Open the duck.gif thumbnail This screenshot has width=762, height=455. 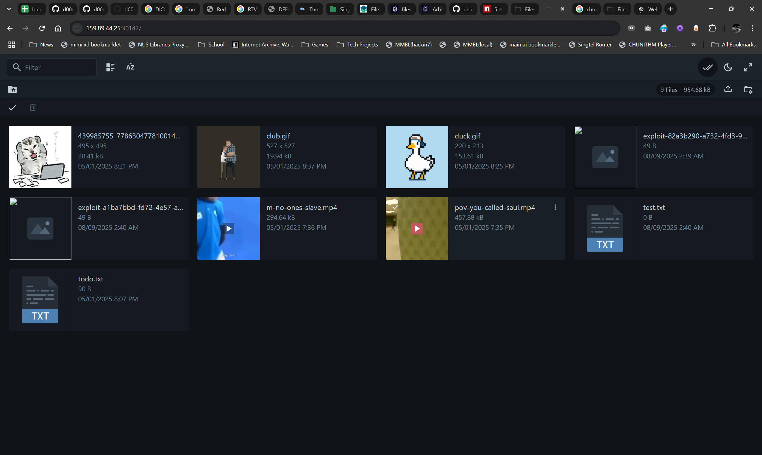(x=417, y=157)
